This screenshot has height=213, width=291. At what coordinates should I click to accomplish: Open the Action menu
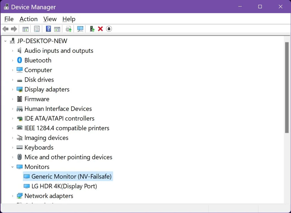(x=29, y=19)
